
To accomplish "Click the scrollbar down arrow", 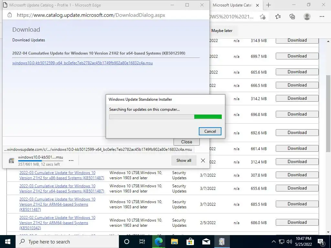I will (328, 232).
